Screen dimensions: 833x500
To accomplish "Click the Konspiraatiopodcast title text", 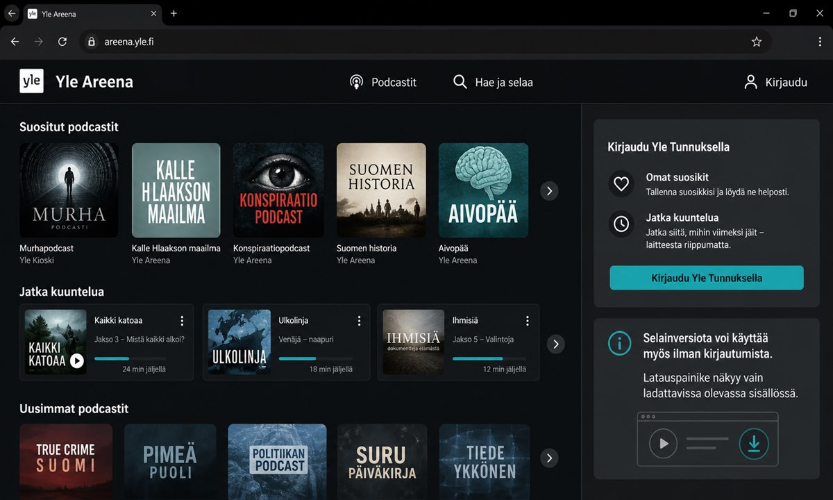I will tap(271, 248).
